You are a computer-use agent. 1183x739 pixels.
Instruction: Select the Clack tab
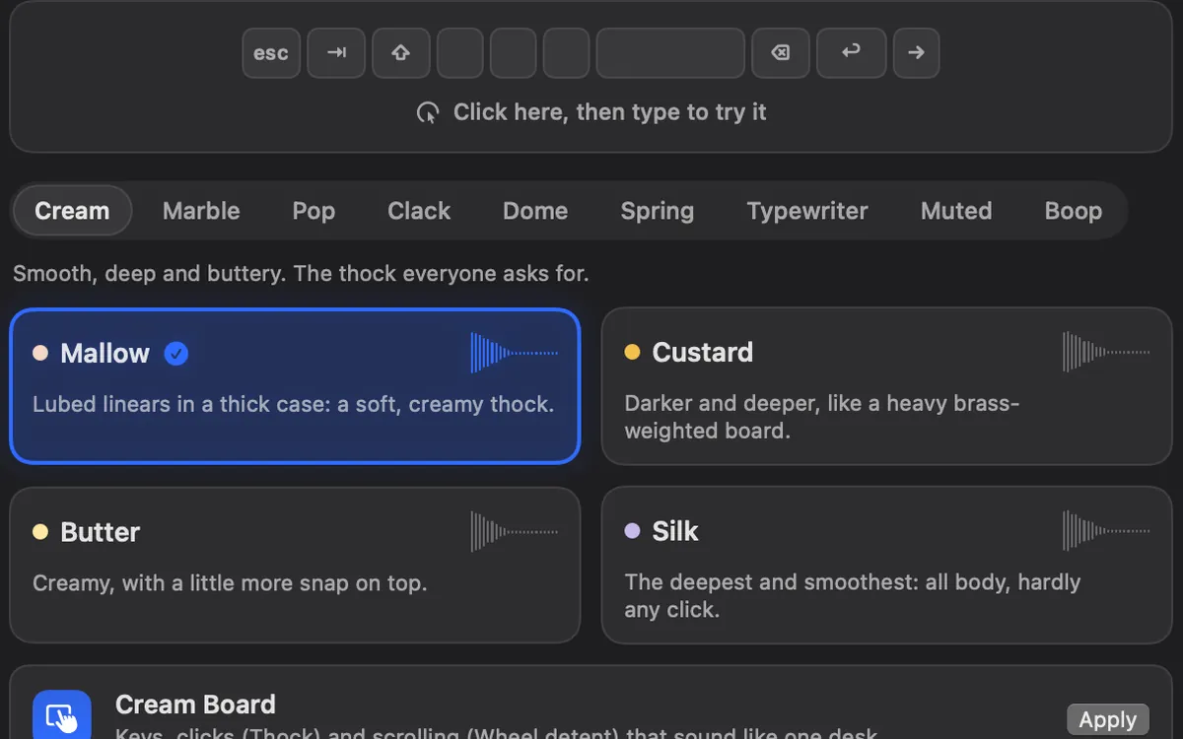point(419,211)
